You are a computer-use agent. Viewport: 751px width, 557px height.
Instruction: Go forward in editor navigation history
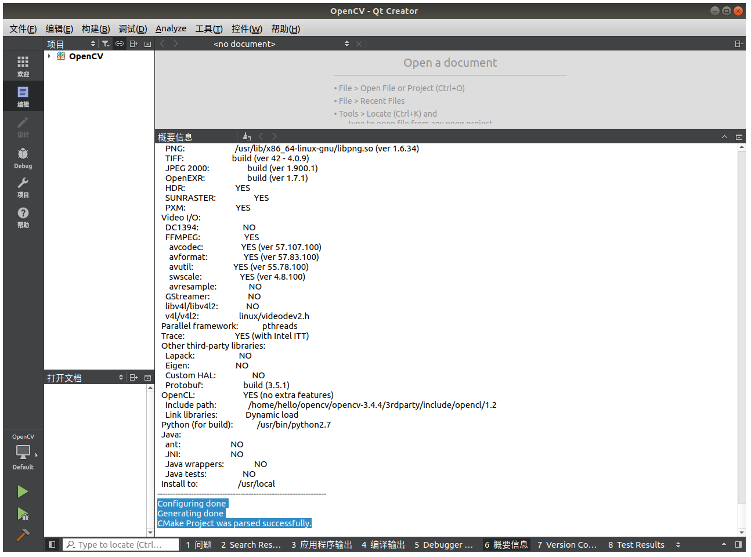(x=175, y=44)
